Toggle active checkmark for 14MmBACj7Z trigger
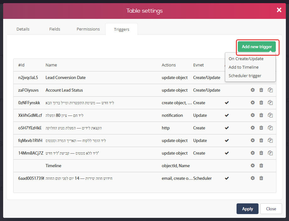 pos(227,153)
